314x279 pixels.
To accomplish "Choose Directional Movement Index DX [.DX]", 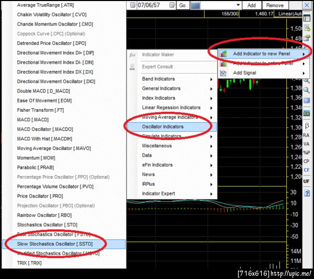I will pyautogui.click(x=55, y=72).
